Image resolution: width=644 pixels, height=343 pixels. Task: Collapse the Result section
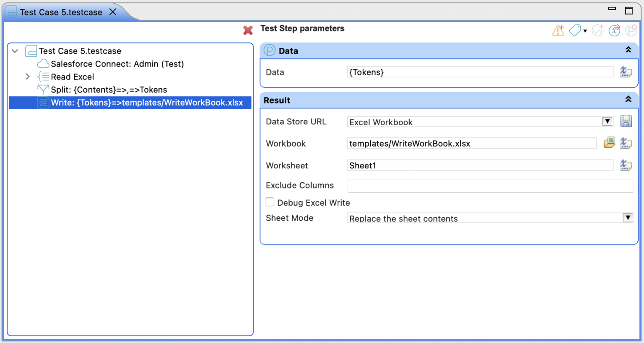(x=628, y=99)
